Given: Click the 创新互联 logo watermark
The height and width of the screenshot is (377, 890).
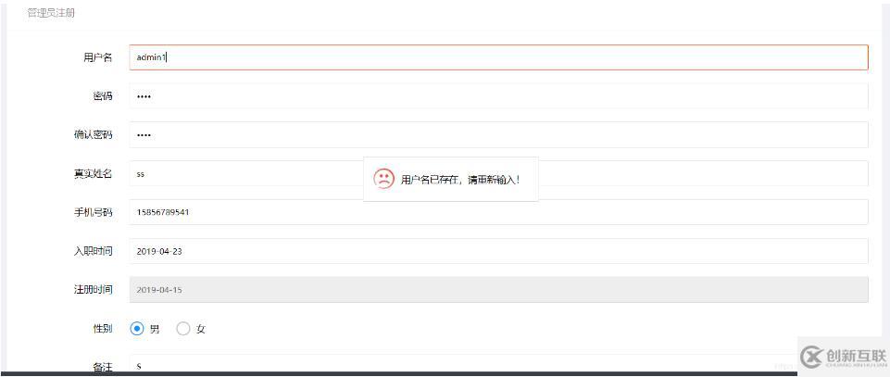Looking at the screenshot, I should pyautogui.click(x=844, y=357).
